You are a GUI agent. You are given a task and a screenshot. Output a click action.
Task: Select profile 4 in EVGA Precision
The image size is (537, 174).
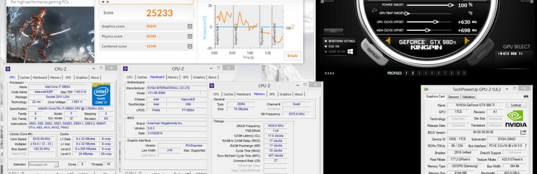[x=426, y=73]
